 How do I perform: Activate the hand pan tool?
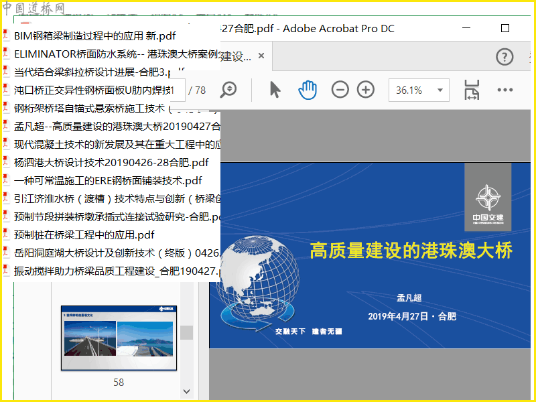click(x=308, y=90)
